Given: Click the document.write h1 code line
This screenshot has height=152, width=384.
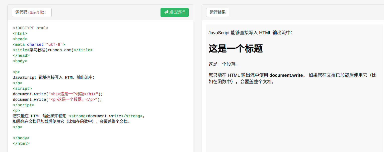Looking at the screenshot, I should point(58,94).
